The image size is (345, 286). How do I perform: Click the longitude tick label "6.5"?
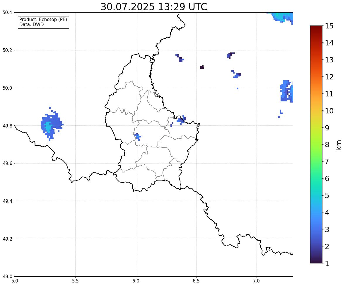tap(196, 281)
